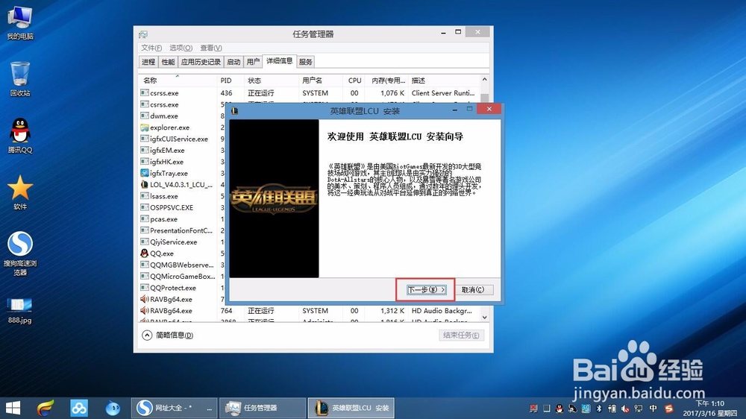
Task: Click the 结束任务(E) button
Action: pyautogui.click(x=461, y=335)
